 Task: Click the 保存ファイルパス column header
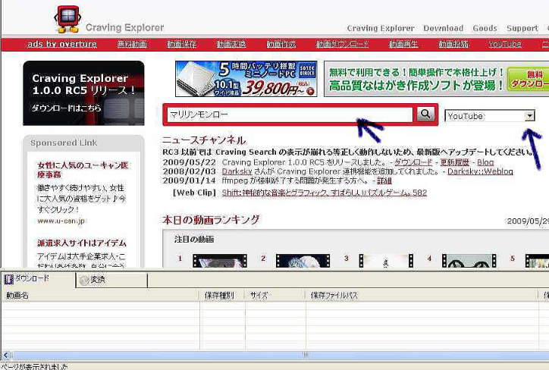tap(422, 295)
